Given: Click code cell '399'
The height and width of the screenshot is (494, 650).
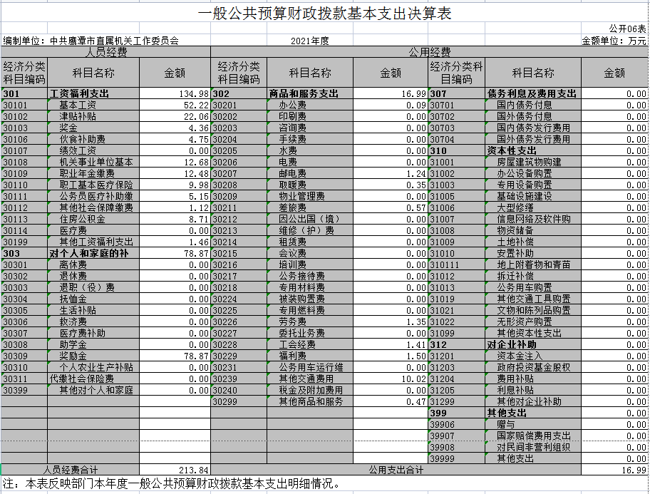Looking at the screenshot, I should [456, 413].
